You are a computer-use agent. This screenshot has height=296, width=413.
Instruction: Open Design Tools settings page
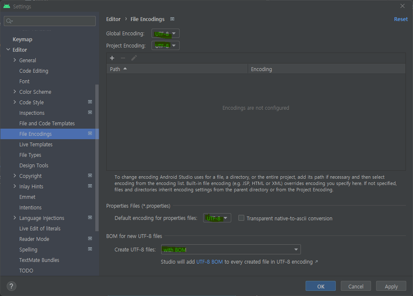(34, 165)
